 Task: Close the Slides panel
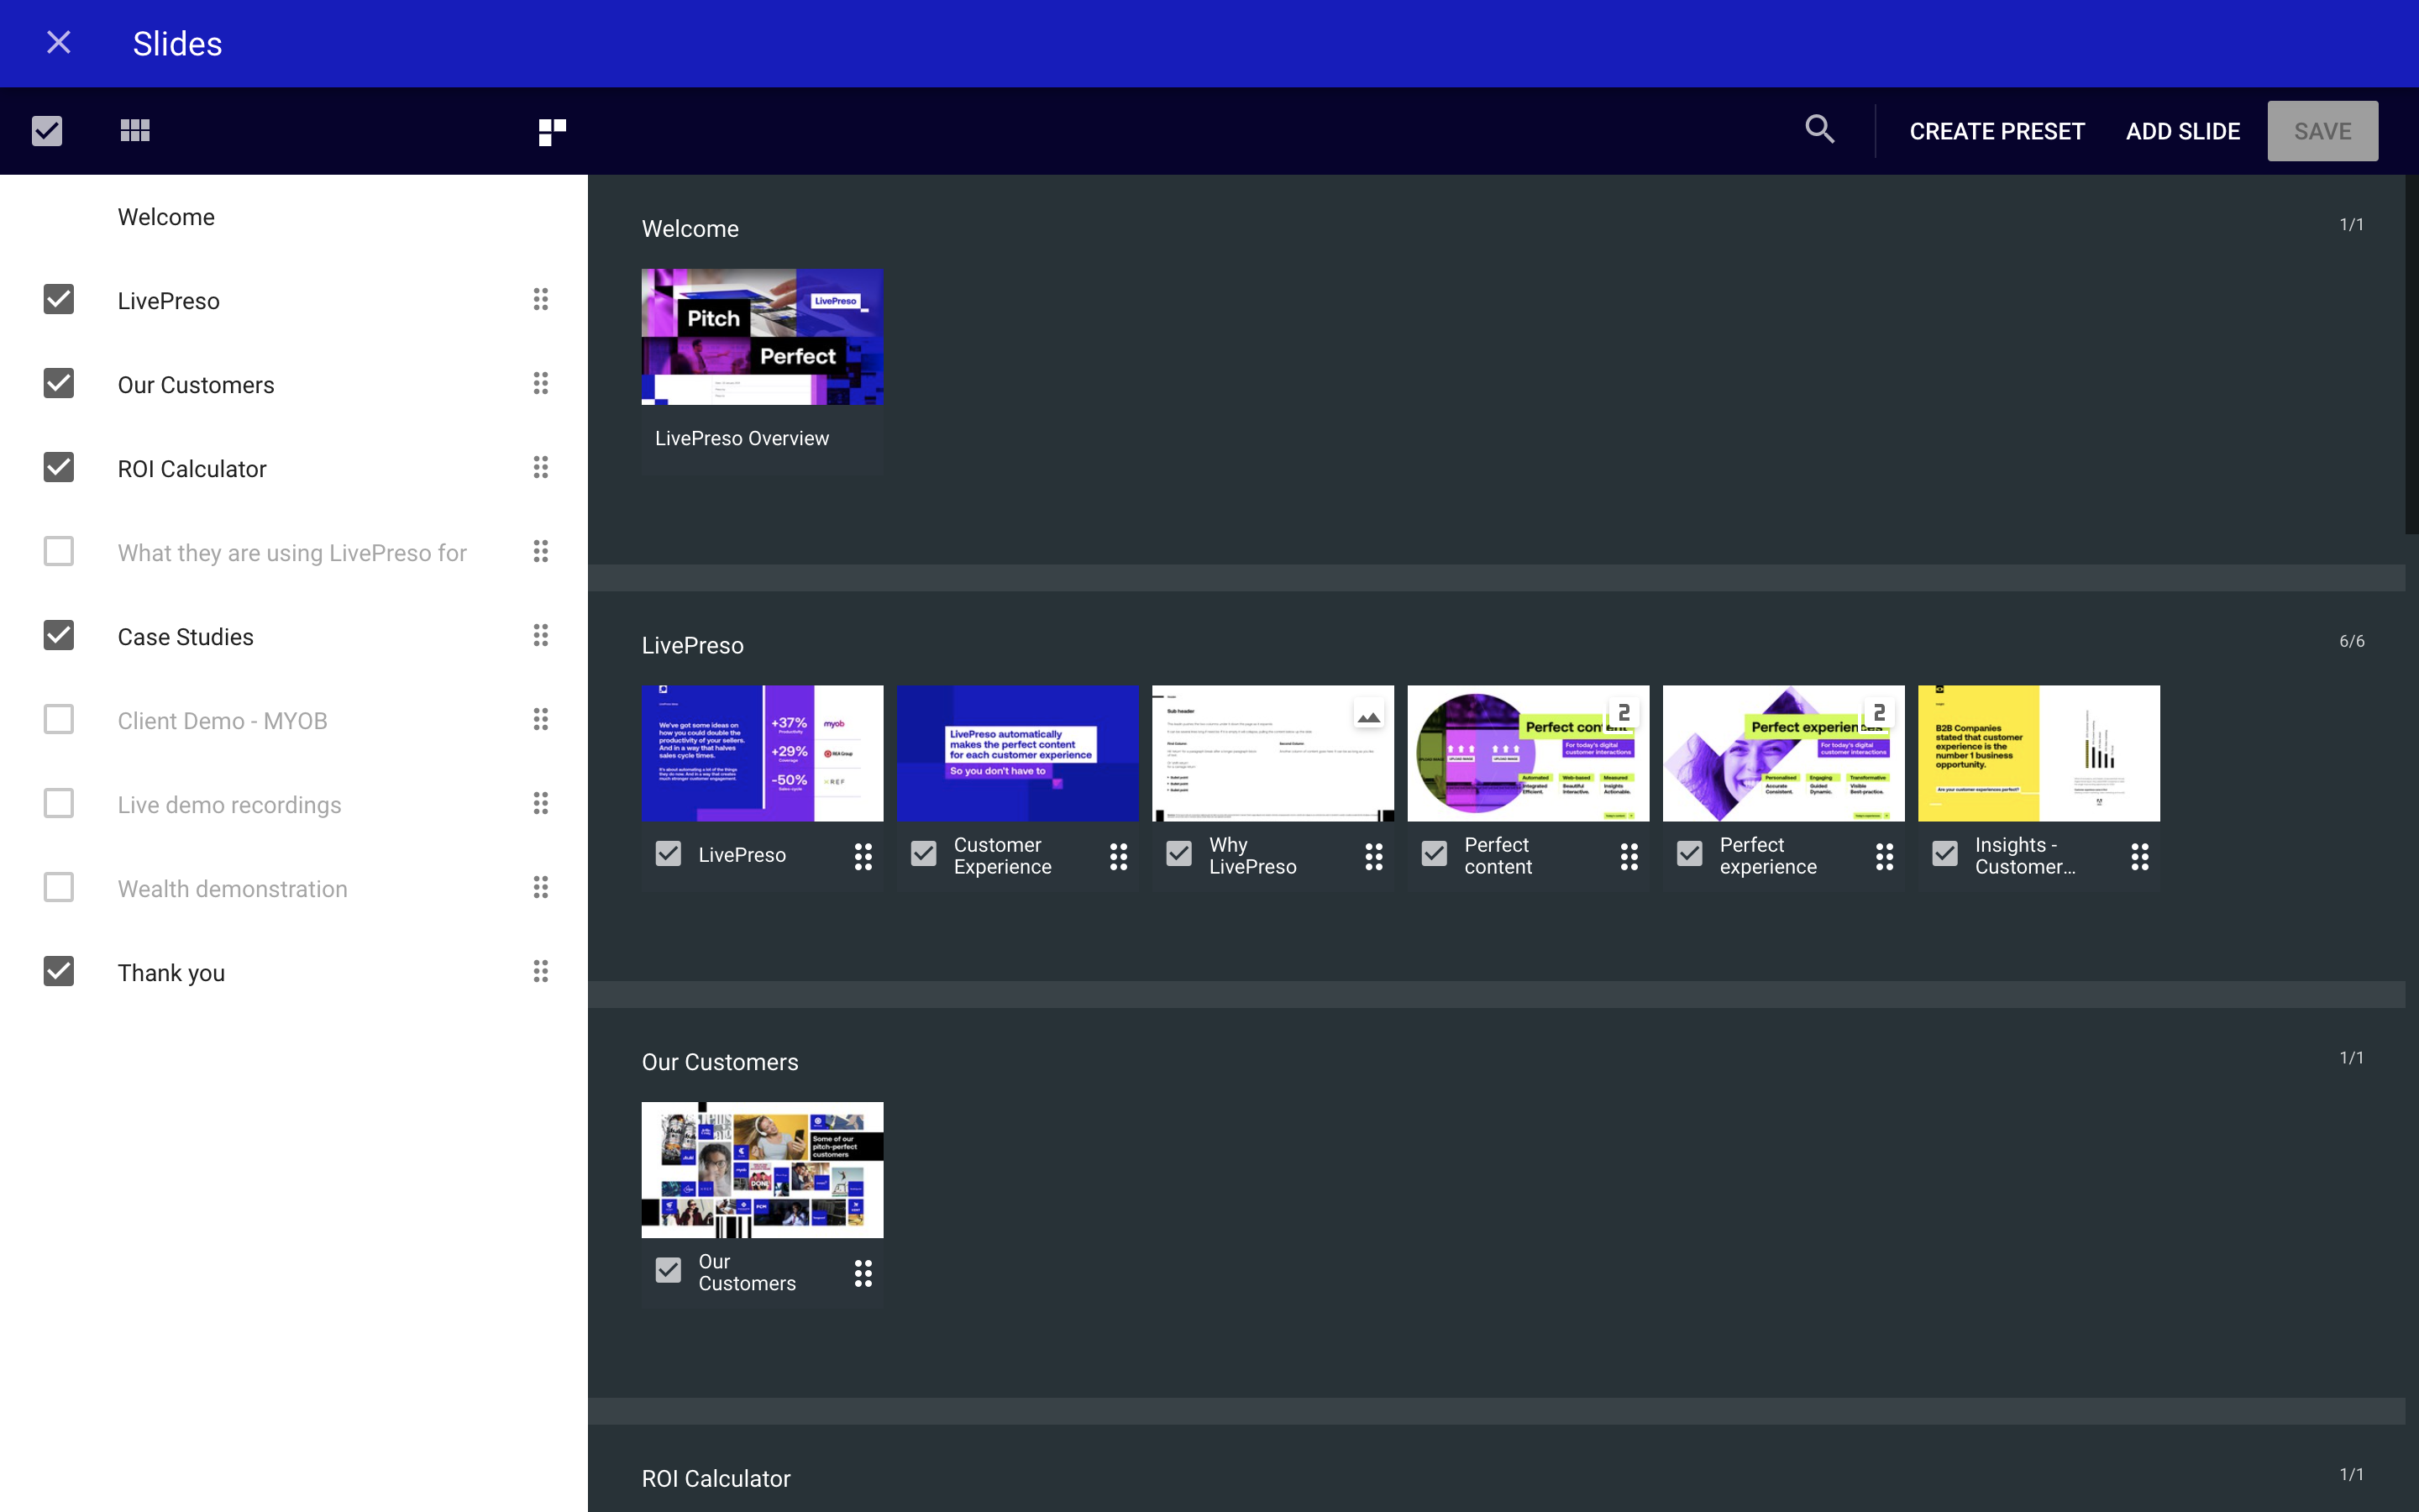coord(58,42)
